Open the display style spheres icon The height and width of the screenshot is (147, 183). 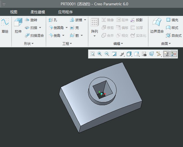[x=122, y=54]
